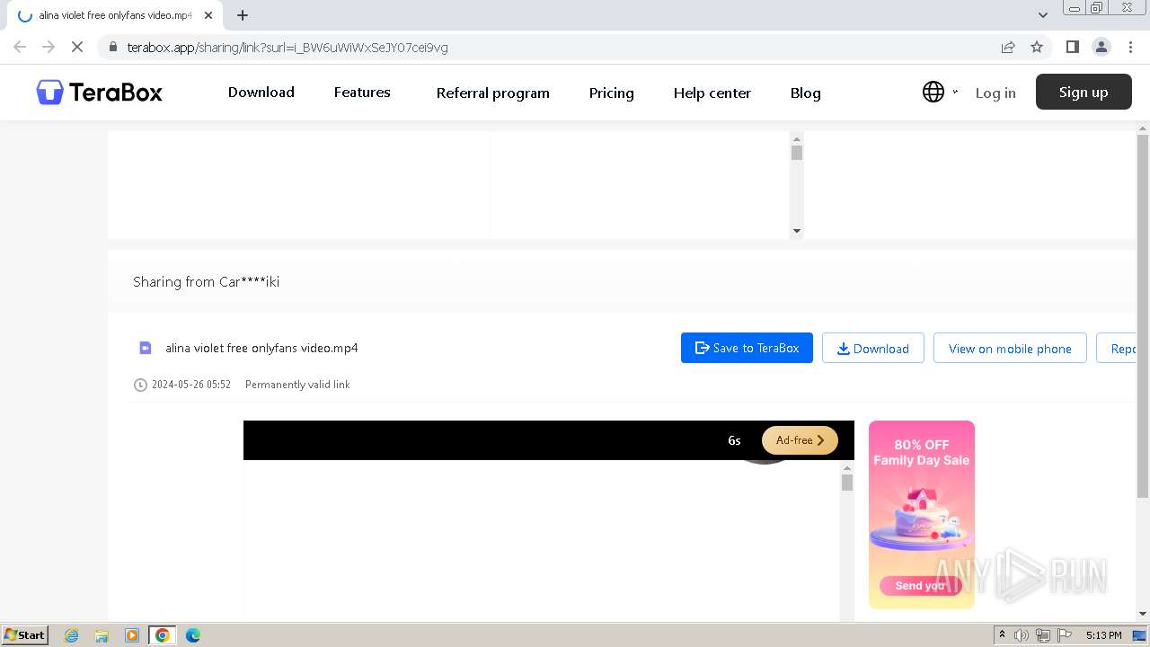This screenshot has width=1150, height=647.
Task: Click the Ad-free button
Action: coord(800,440)
